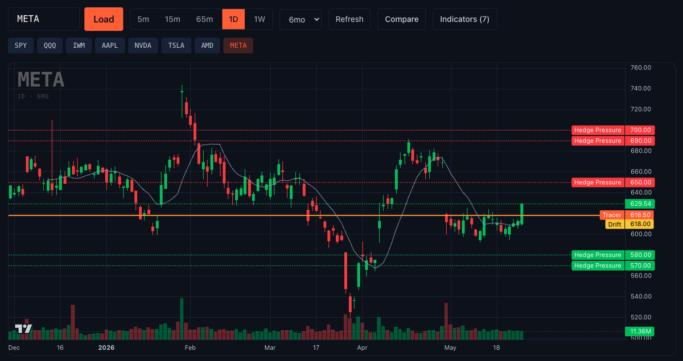This screenshot has height=361, width=683.
Task: Click the Drift 618.00 level label
Action: click(x=630, y=225)
